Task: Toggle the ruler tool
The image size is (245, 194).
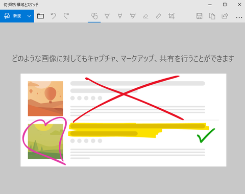Action: [x=158, y=16]
